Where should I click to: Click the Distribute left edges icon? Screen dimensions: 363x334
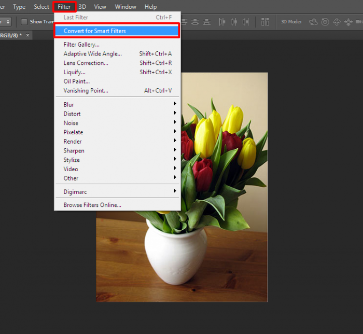tap(222, 22)
